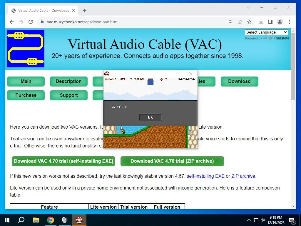Open stable 4.67 self-installing EXE link
Image resolution: width=301 pixels, height=226 pixels.
205,176
